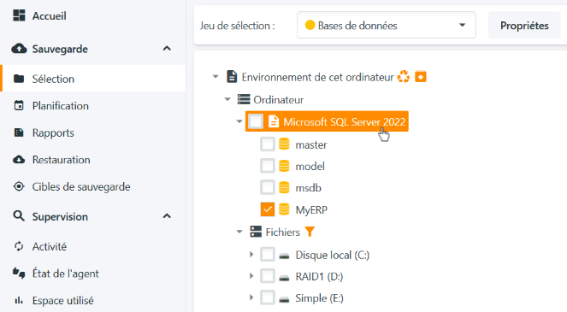Click the Ordinateur label in the tree
The image size is (567, 312).
pos(279,99)
